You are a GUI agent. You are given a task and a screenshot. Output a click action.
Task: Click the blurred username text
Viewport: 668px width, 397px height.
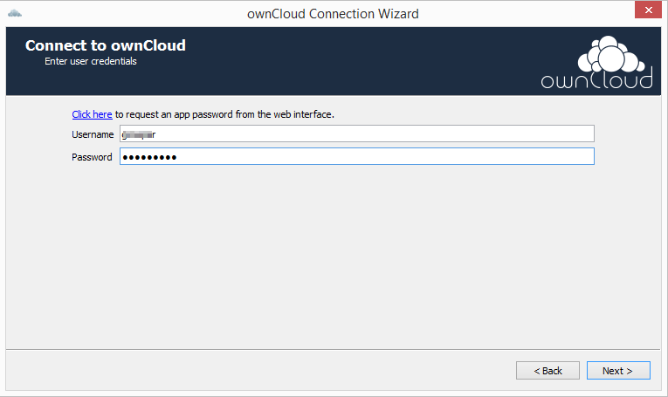pyautogui.click(x=139, y=134)
